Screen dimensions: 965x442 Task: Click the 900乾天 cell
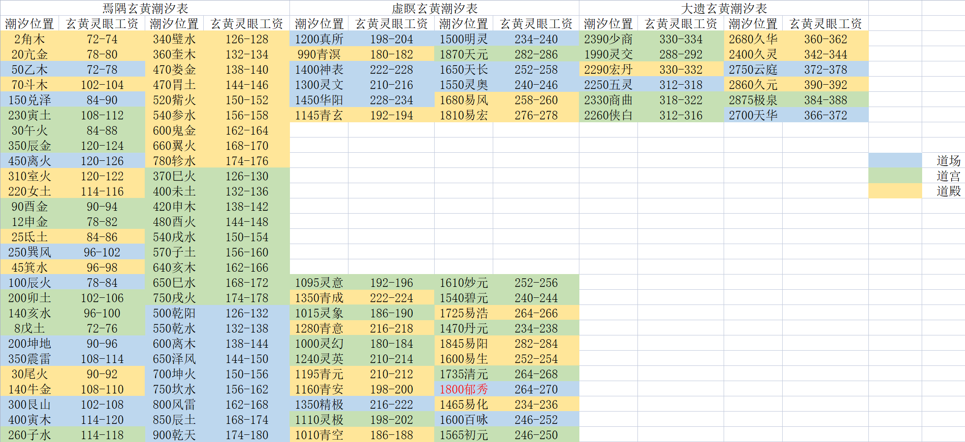point(174,434)
